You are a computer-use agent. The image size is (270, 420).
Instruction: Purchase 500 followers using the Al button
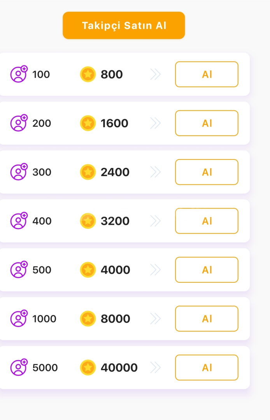click(x=207, y=270)
